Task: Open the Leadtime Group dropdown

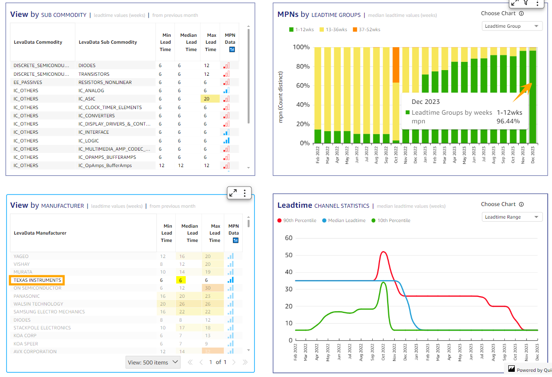Action: [512, 26]
